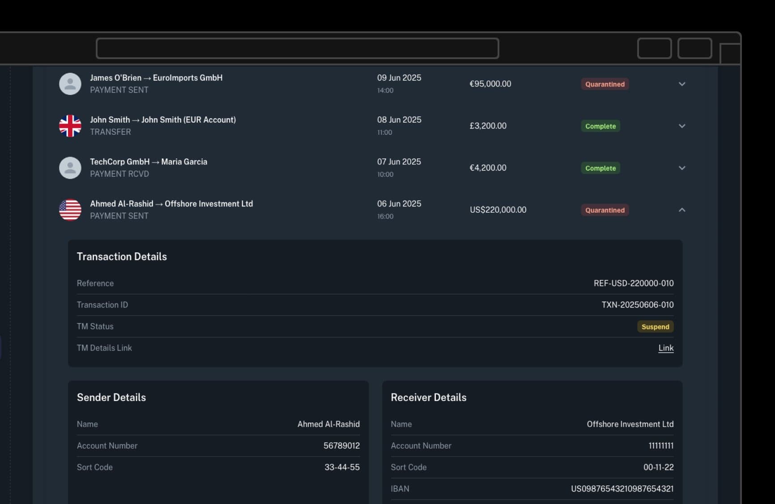Click the Transaction Details heading
Screen dimensions: 775x504
(122, 256)
